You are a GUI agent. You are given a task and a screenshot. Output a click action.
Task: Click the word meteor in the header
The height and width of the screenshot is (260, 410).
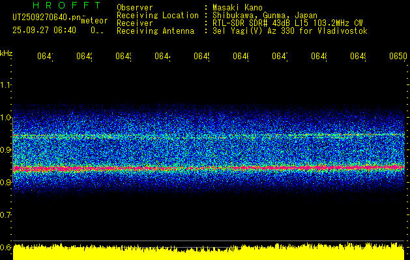pyautogui.click(x=95, y=21)
